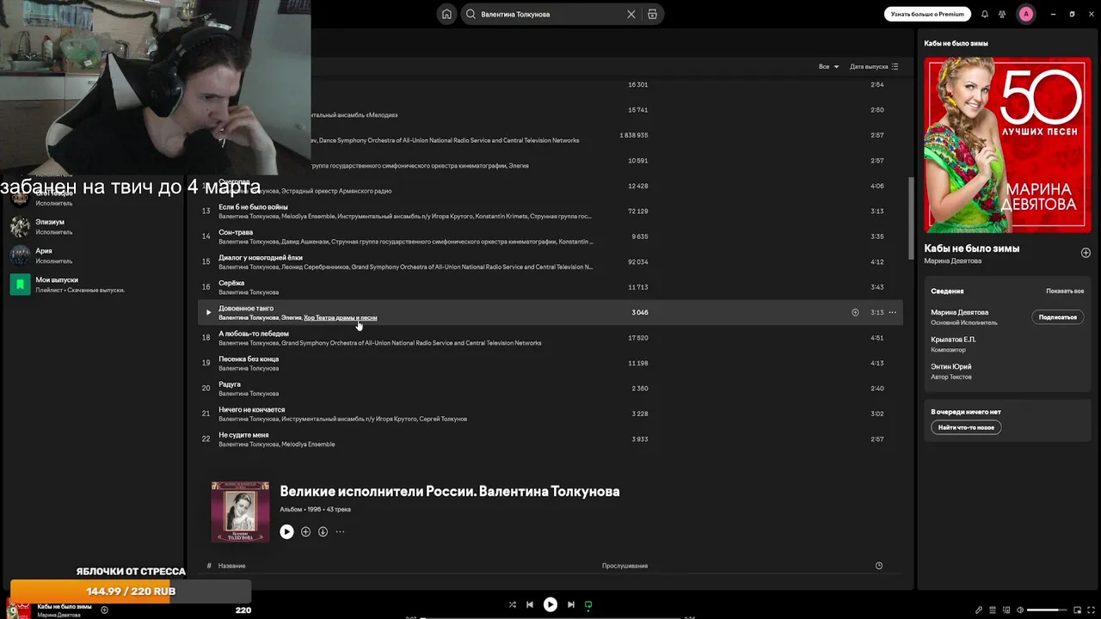Click the list view icon by 'Дата выпуска'
Screen dimensions: 1101x619
(895, 66)
